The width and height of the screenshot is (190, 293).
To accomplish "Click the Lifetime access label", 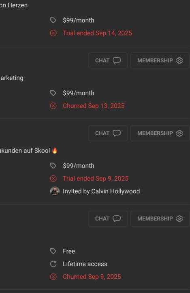I will click(85, 264).
